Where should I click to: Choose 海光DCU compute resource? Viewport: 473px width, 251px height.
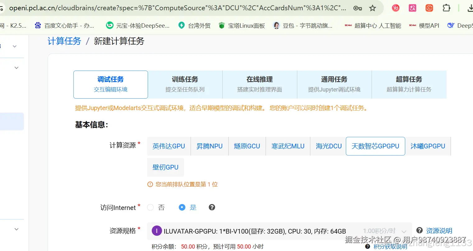click(x=329, y=146)
